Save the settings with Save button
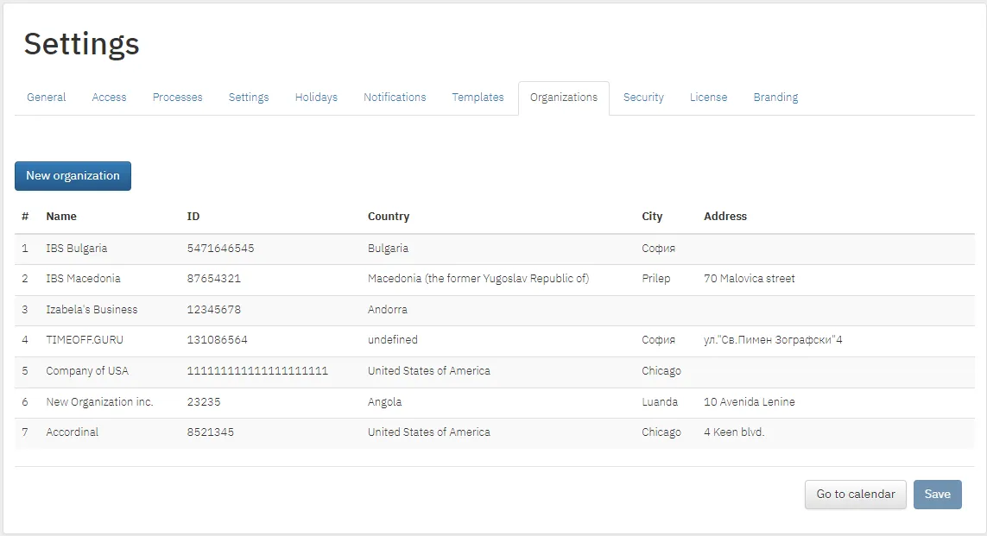The width and height of the screenshot is (987, 536). pos(937,495)
